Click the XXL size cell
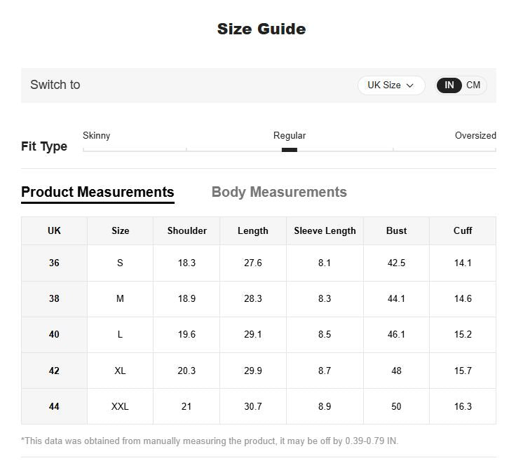Image resolution: width=516 pixels, height=463 pixels. [x=120, y=406]
